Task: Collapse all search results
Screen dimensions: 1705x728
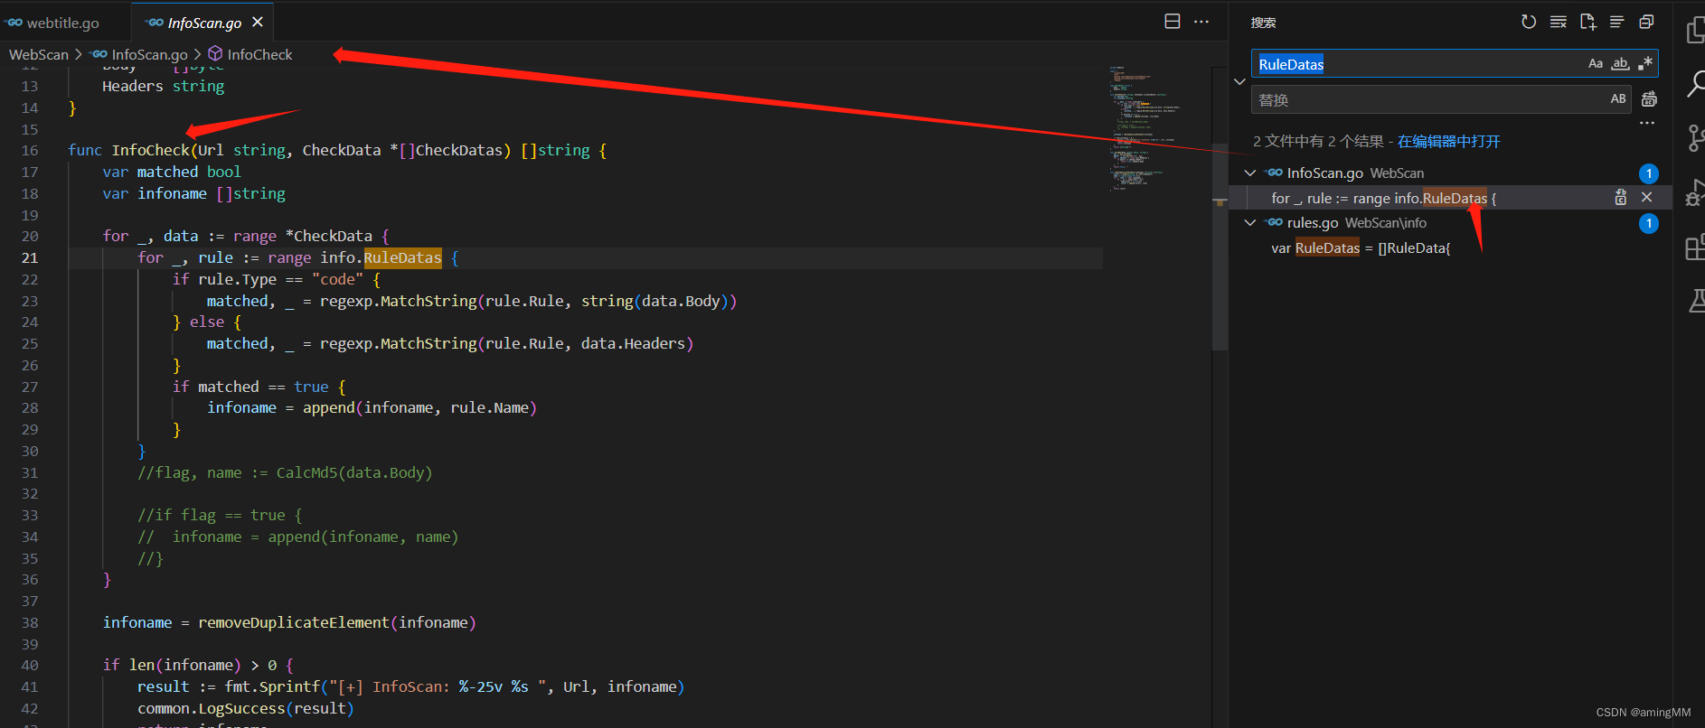Action: tap(1646, 22)
